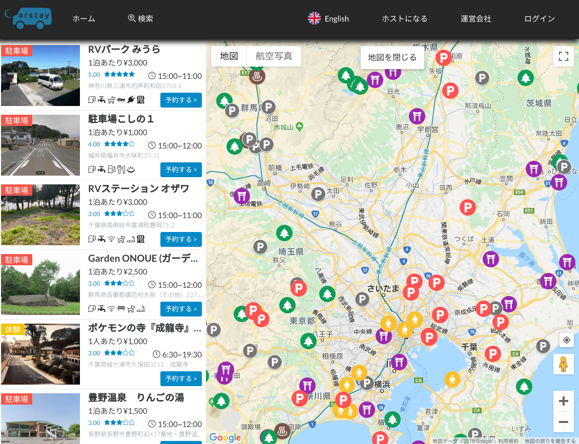Click the red parking marker near つくば
This screenshot has width=579, height=444.
tap(467, 207)
